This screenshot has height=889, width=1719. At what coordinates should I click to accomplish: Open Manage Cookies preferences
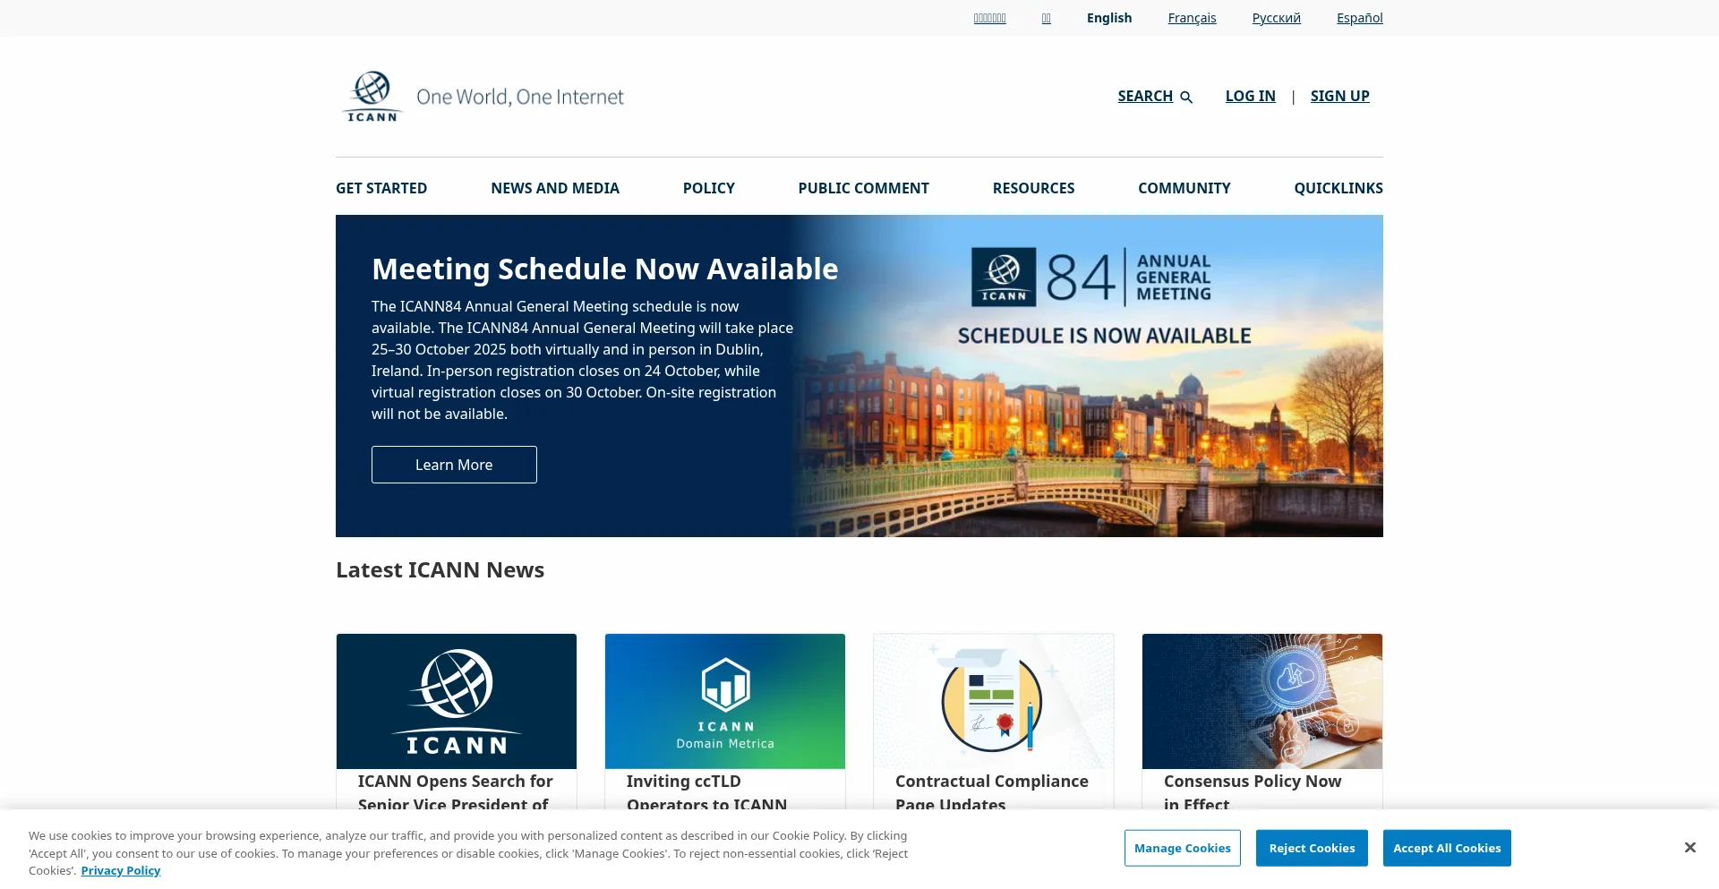pos(1182,848)
